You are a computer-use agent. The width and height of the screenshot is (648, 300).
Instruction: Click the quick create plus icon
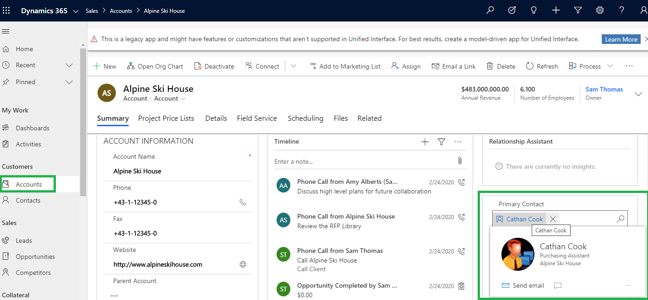click(x=556, y=10)
